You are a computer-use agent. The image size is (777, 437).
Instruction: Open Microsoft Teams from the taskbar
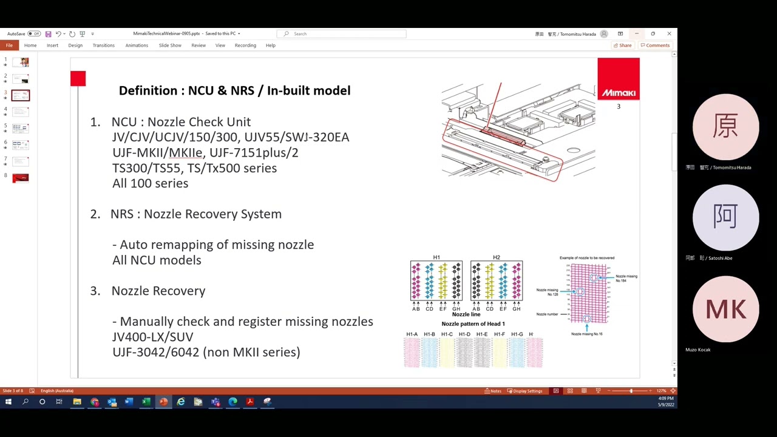(x=215, y=402)
